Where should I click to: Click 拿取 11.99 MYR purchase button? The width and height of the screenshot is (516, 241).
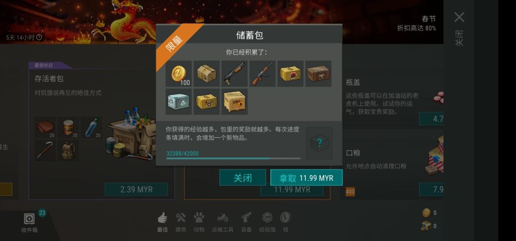[306, 178]
